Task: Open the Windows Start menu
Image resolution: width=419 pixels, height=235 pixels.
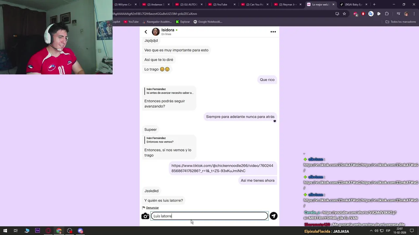Action: click(x=5, y=231)
